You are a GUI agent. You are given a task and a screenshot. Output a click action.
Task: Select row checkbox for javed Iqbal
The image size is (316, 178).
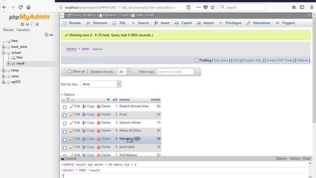[65, 148]
